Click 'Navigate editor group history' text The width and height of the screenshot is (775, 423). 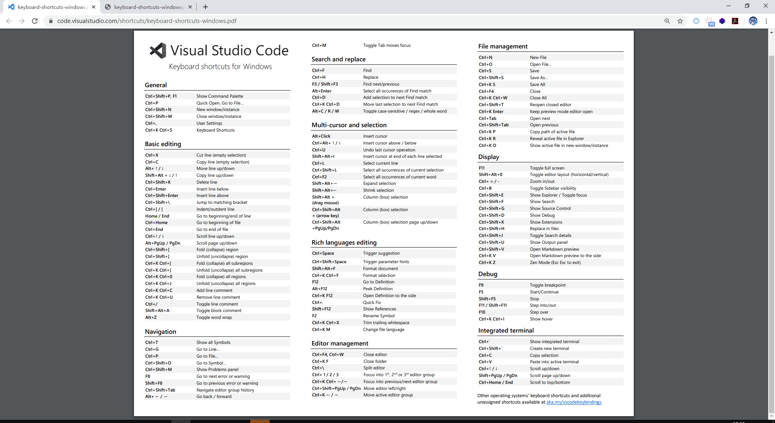[x=225, y=390]
